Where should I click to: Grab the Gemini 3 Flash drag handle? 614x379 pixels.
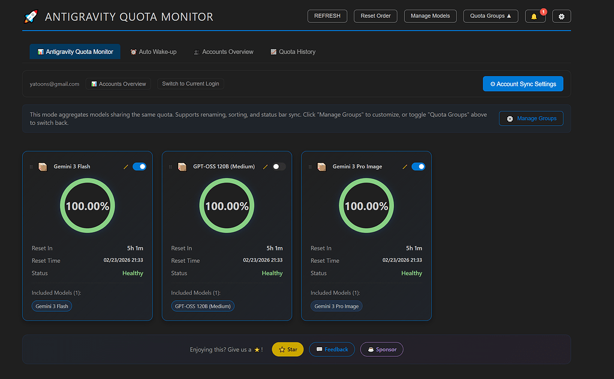click(31, 167)
